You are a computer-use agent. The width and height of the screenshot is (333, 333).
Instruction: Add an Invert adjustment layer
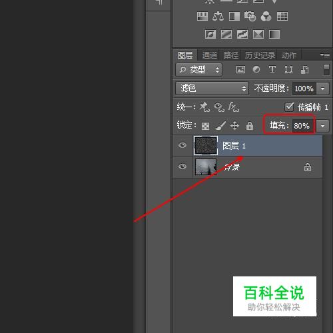pyautogui.click(x=210, y=35)
